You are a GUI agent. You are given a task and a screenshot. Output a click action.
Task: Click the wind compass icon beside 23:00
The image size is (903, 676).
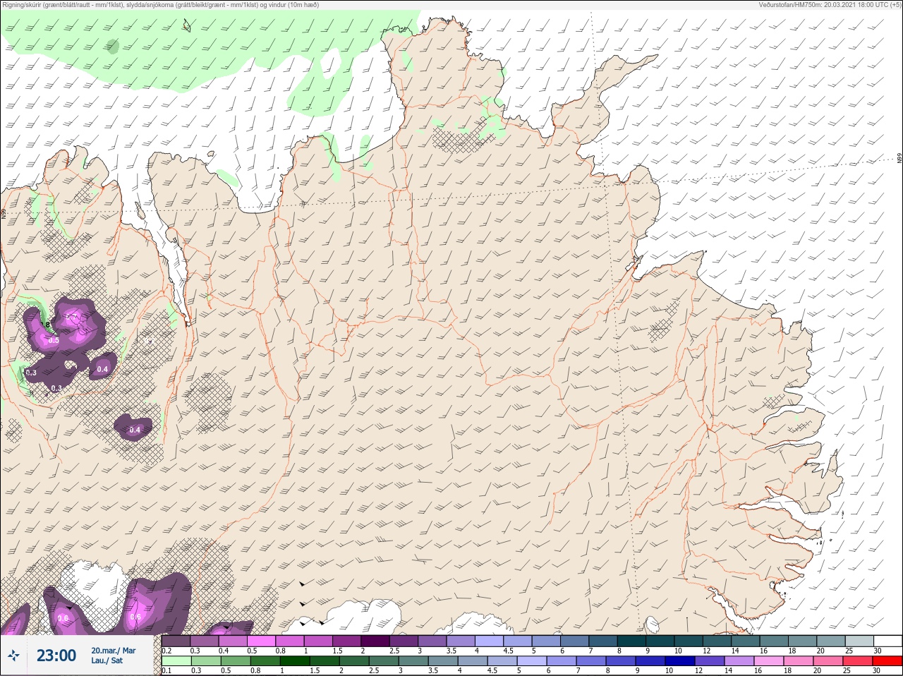click(13, 656)
